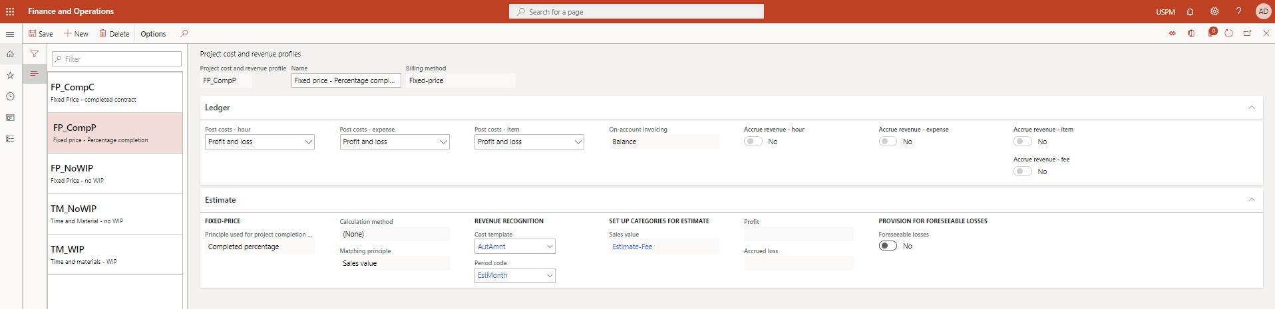Toggle Accrue revenue - expense
The width and height of the screenshot is (1275, 309).
[888, 142]
